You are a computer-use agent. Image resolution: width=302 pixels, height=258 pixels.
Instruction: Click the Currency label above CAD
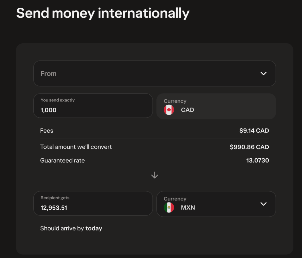(175, 101)
